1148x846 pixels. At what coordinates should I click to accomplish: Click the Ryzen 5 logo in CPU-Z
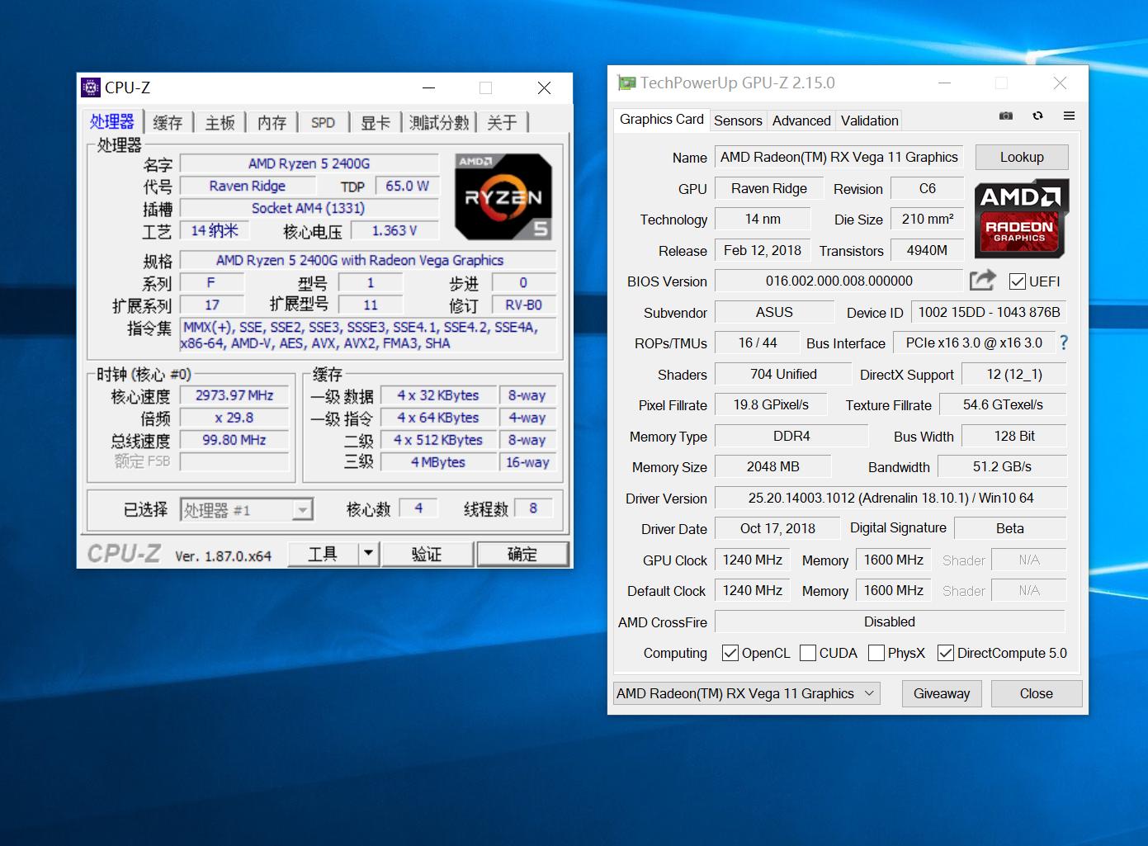(503, 197)
